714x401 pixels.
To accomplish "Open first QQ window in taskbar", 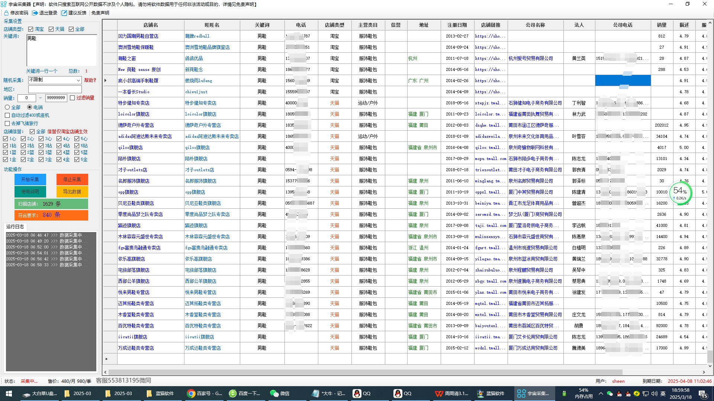I will click(363, 394).
